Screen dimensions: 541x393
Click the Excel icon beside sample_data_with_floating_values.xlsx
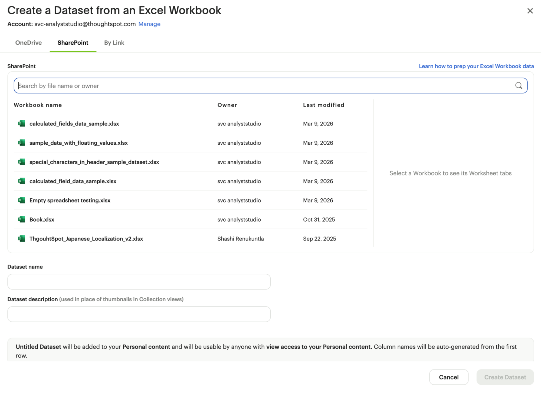[22, 143]
